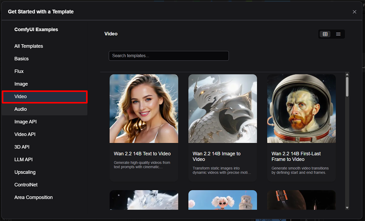365x221 pixels.
Task: Select the Basics category
Action: point(44,59)
